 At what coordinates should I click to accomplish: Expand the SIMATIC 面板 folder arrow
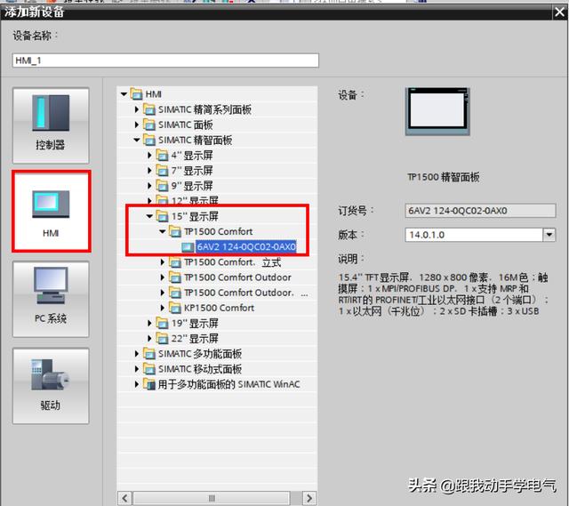(x=136, y=124)
